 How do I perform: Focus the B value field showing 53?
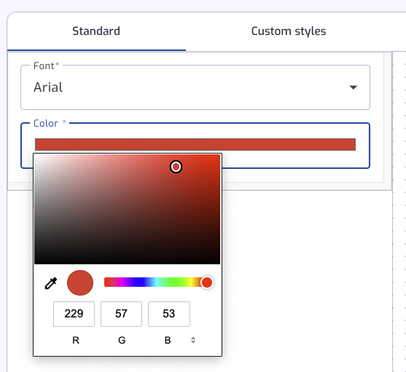point(169,314)
